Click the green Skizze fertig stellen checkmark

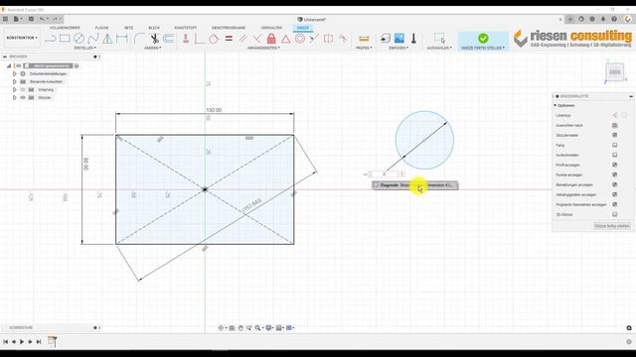point(483,38)
